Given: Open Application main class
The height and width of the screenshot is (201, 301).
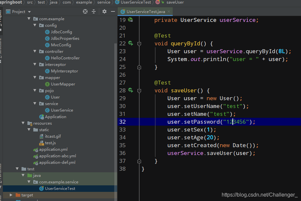Looking at the screenshot, I should pos(53,116).
